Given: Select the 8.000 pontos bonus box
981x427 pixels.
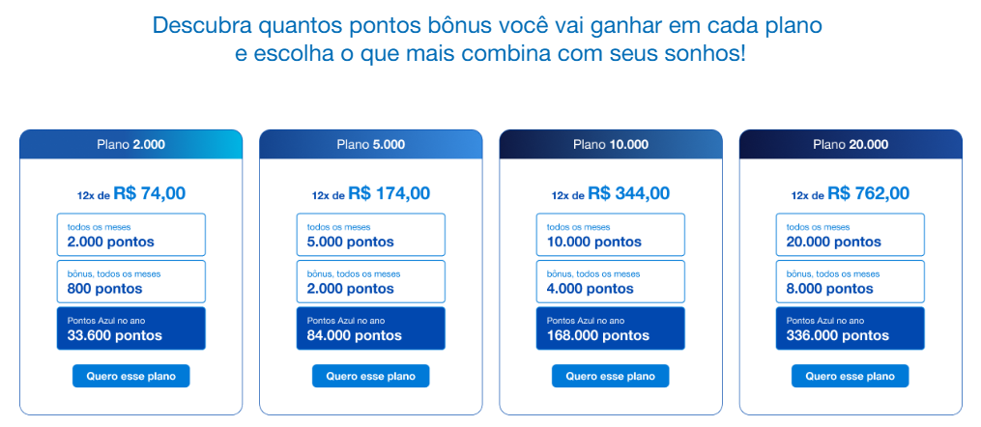Looking at the screenshot, I should click(850, 281).
